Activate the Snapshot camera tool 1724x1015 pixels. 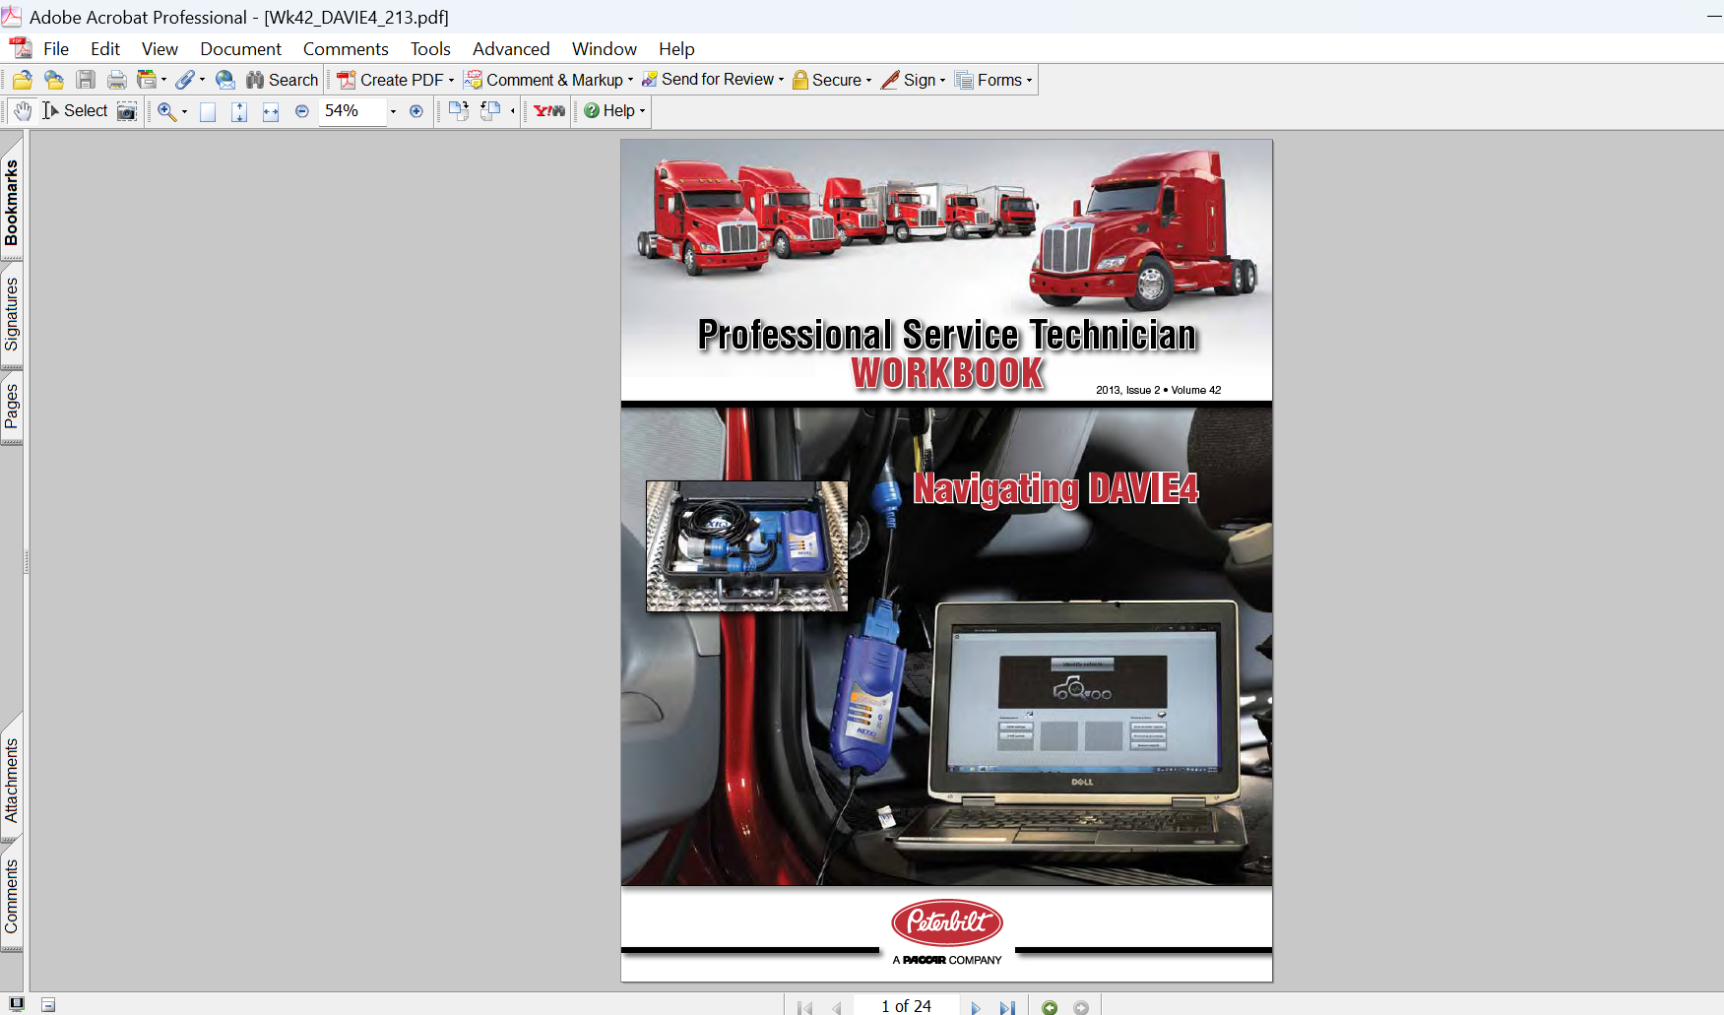click(x=127, y=111)
